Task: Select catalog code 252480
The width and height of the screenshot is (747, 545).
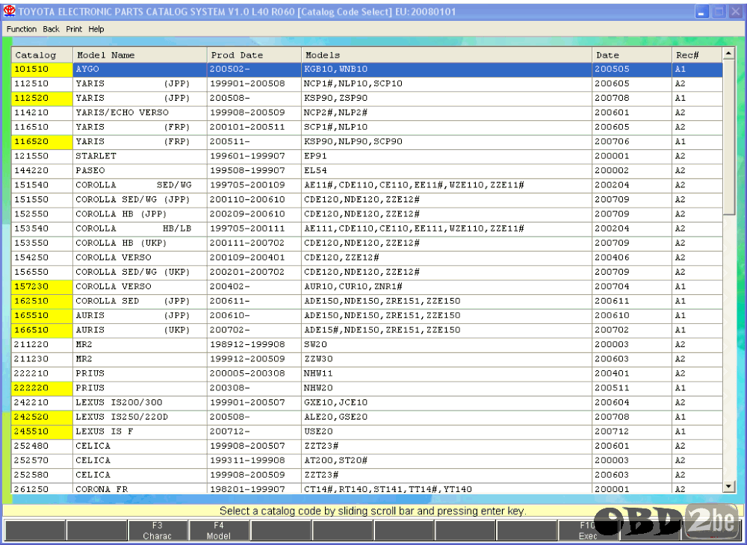Action: pyautogui.click(x=43, y=446)
